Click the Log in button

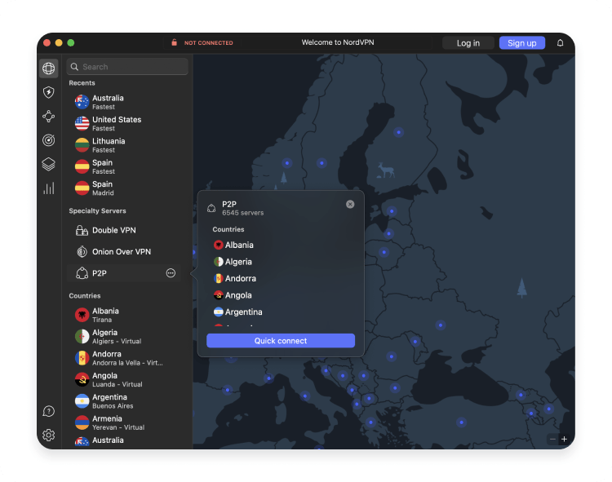coord(468,43)
